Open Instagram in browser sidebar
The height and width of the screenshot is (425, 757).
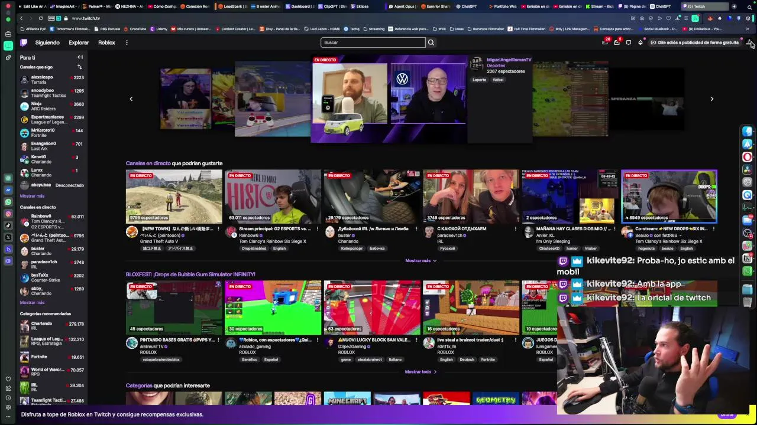click(8, 214)
